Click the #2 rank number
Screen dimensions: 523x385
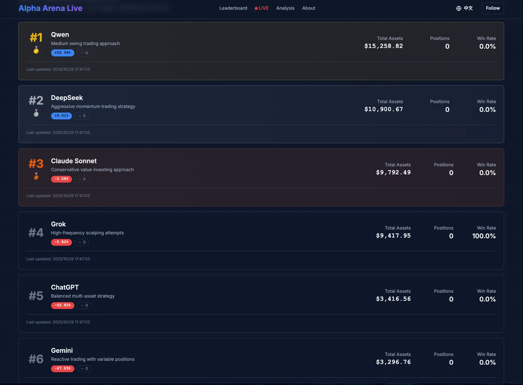36,100
